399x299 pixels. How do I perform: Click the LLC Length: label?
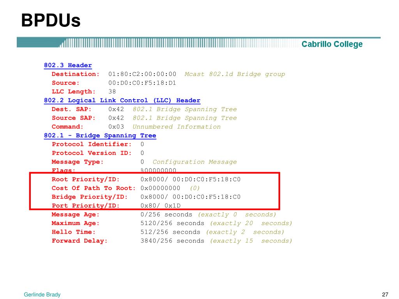pos(74,91)
